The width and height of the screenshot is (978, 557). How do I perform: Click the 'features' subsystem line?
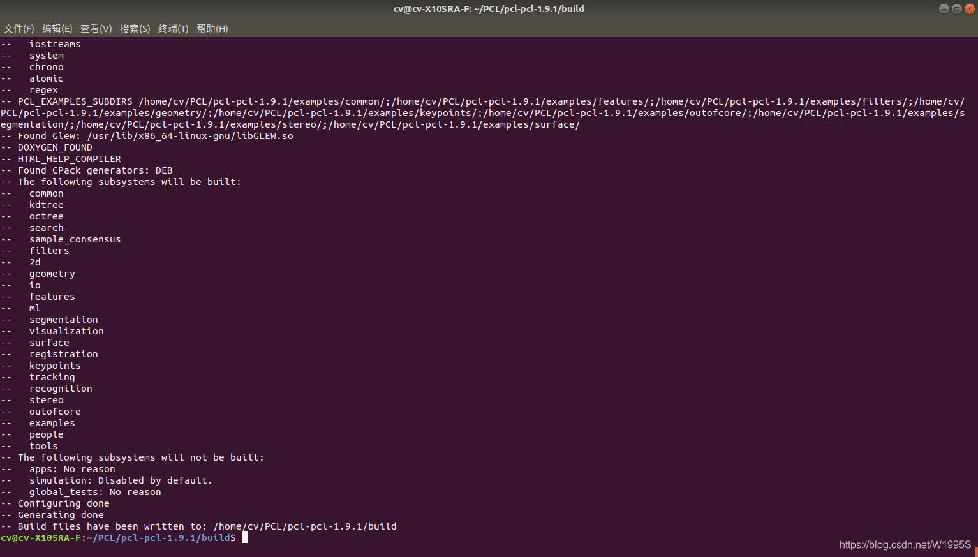(38, 297)
